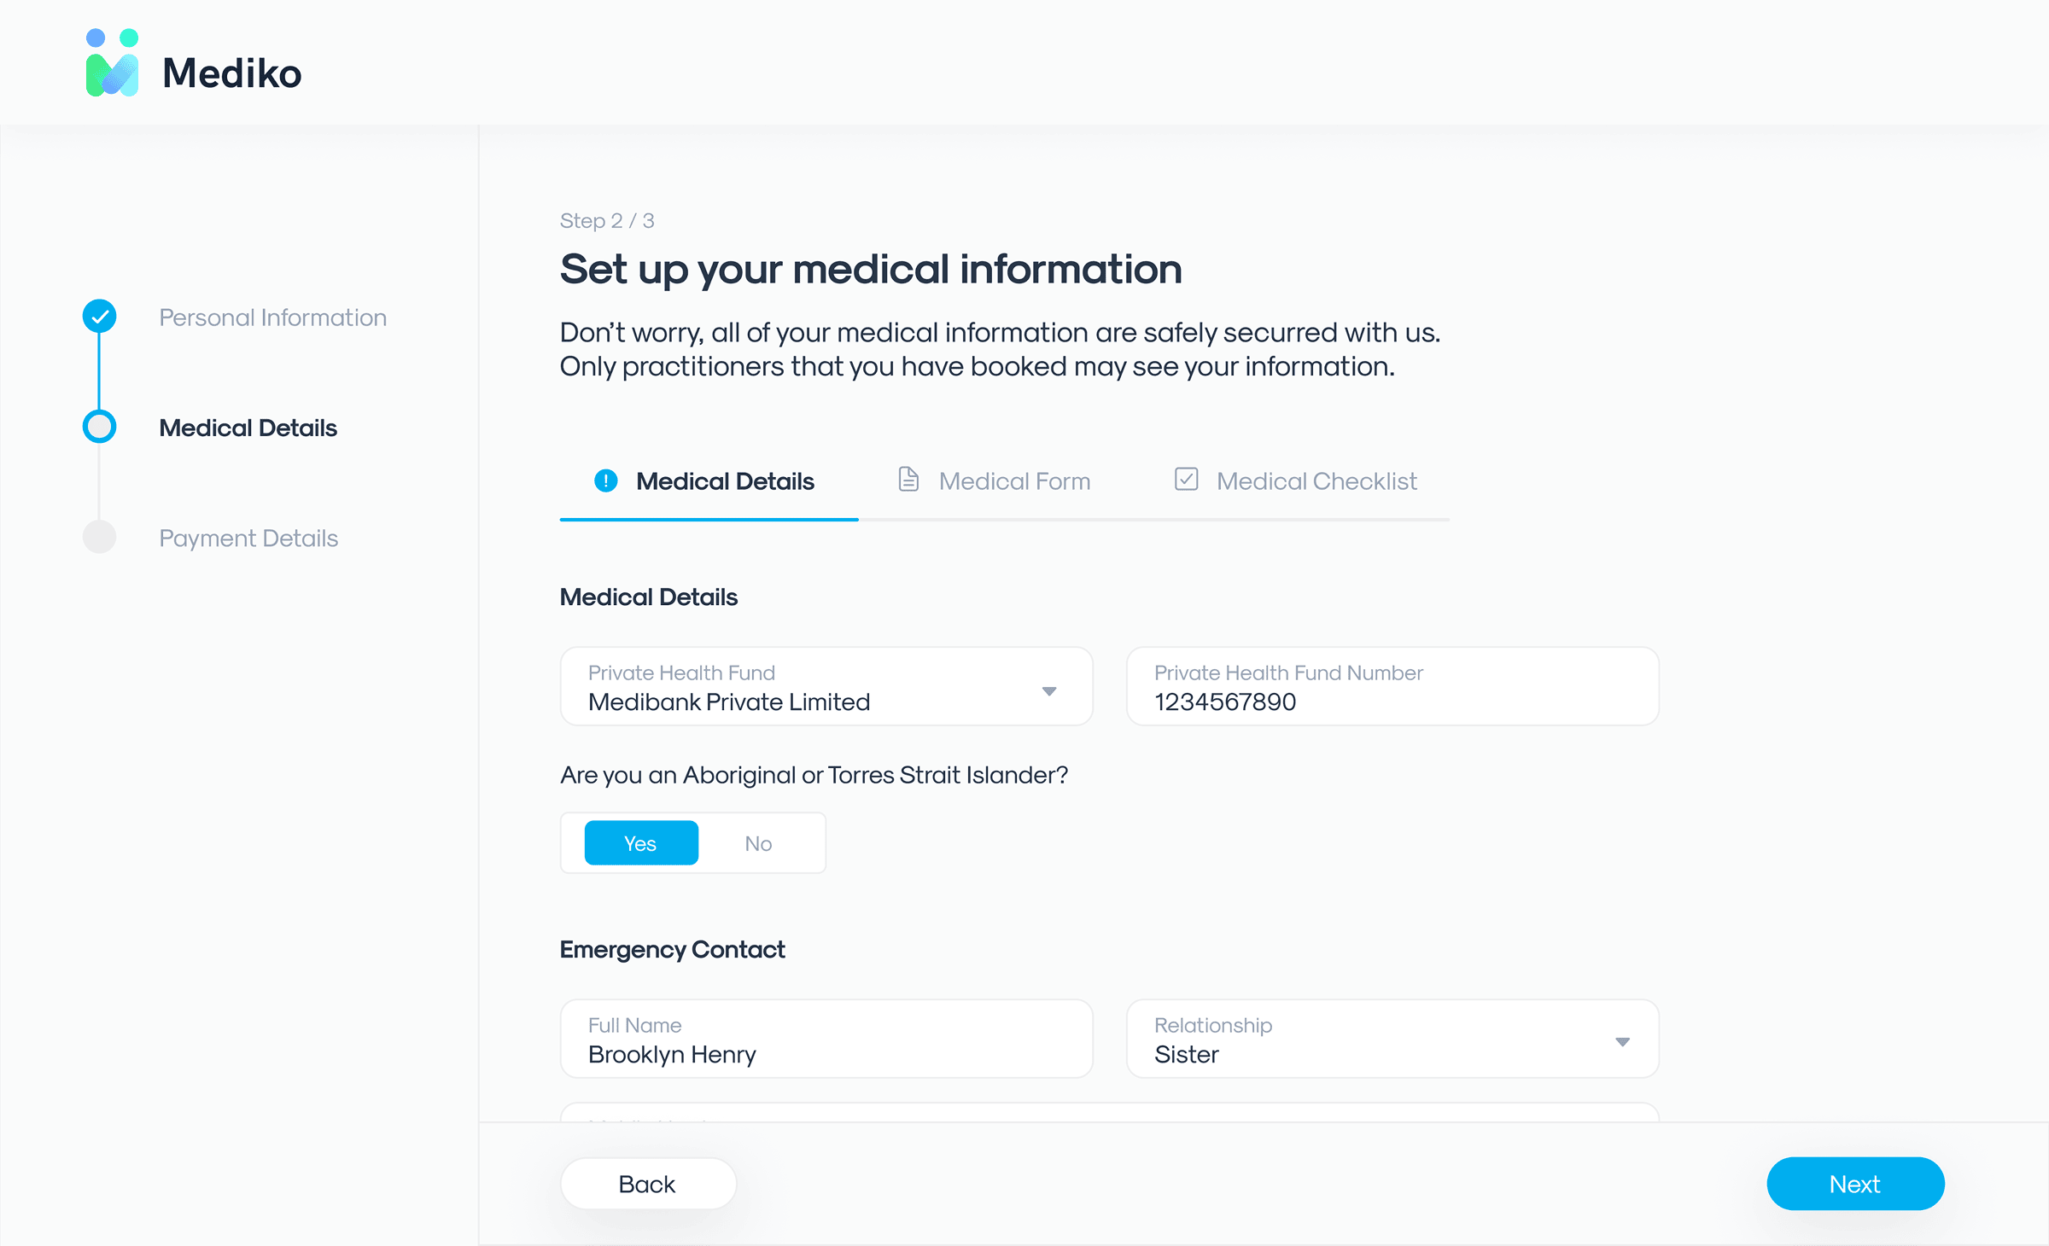The height and width of the screenshot is (1246, 2049).
Task: Click the document icon beside Medical Form
Action: coord(908,480)
